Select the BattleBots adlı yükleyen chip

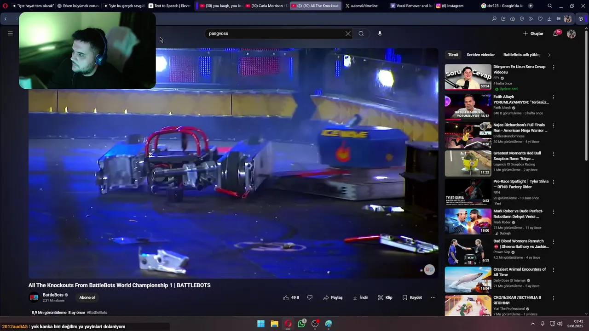(522, 55)
